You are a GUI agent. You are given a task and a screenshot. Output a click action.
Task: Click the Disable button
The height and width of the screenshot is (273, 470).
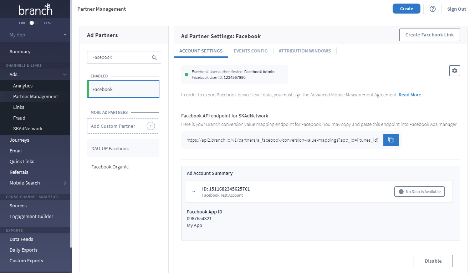433,261
